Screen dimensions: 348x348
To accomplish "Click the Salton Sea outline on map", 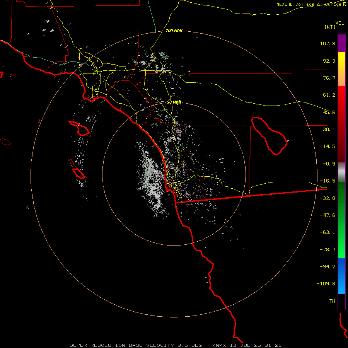I will pyautogui.click(x=269, y=136).
